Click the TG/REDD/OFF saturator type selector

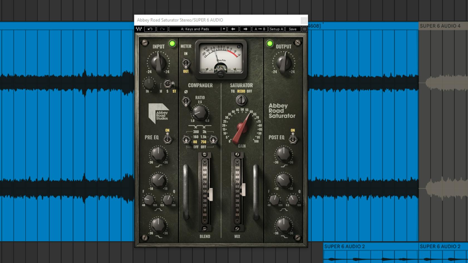coord(241,100)
